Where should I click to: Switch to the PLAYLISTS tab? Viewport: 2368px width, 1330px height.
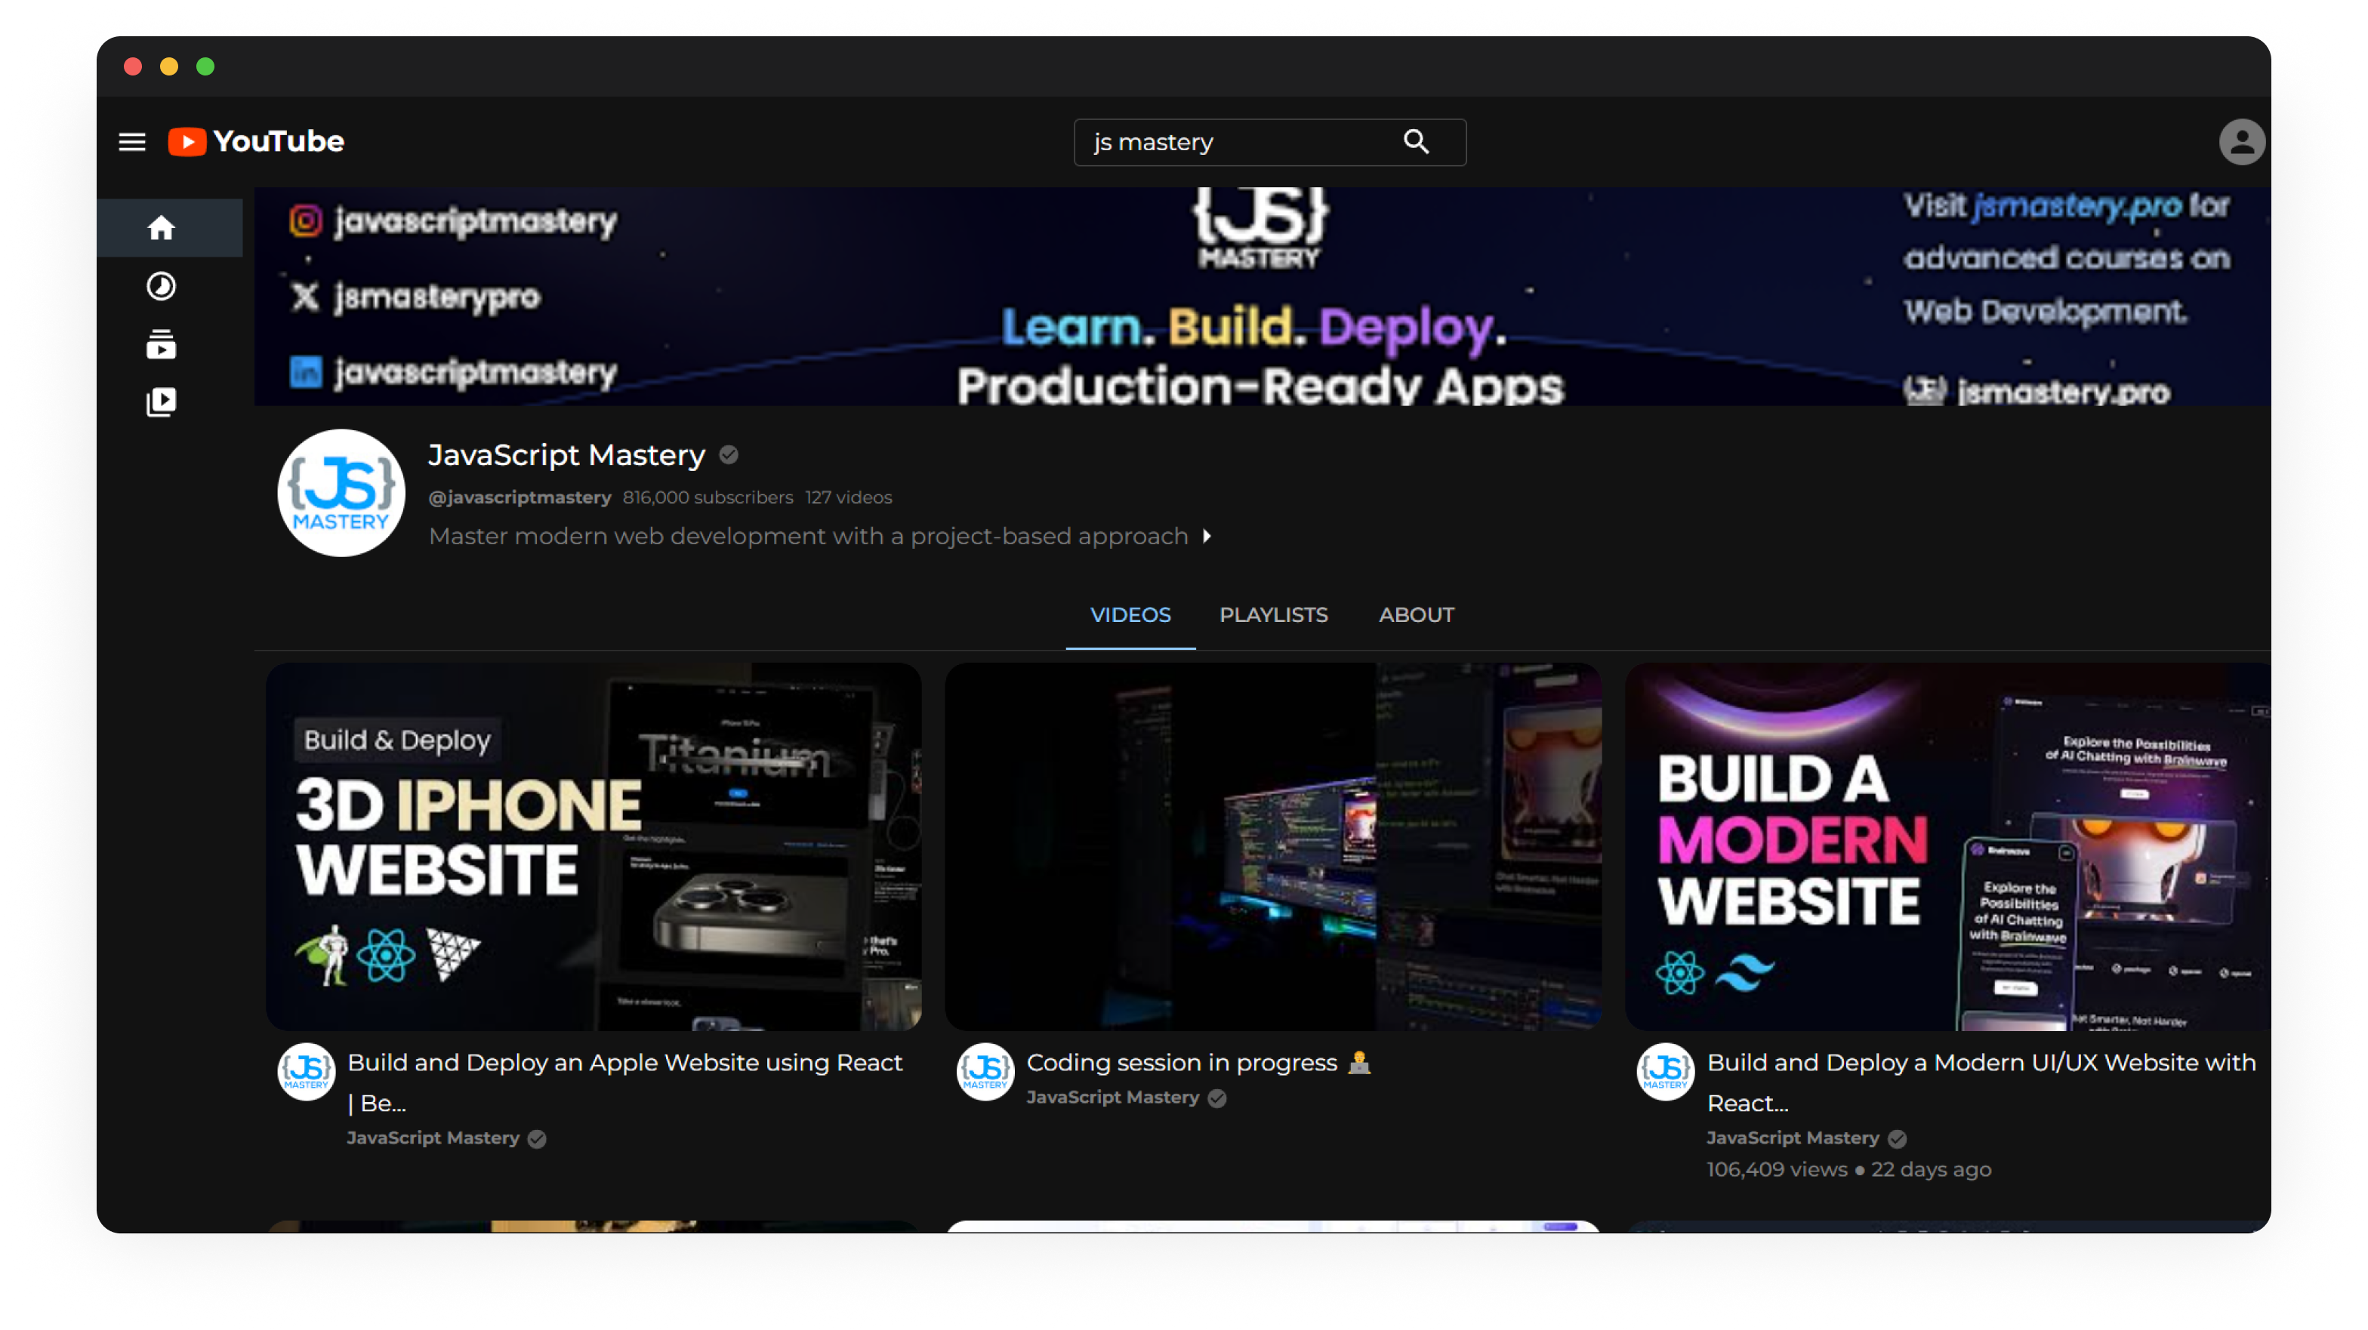tap(1273, 615)
